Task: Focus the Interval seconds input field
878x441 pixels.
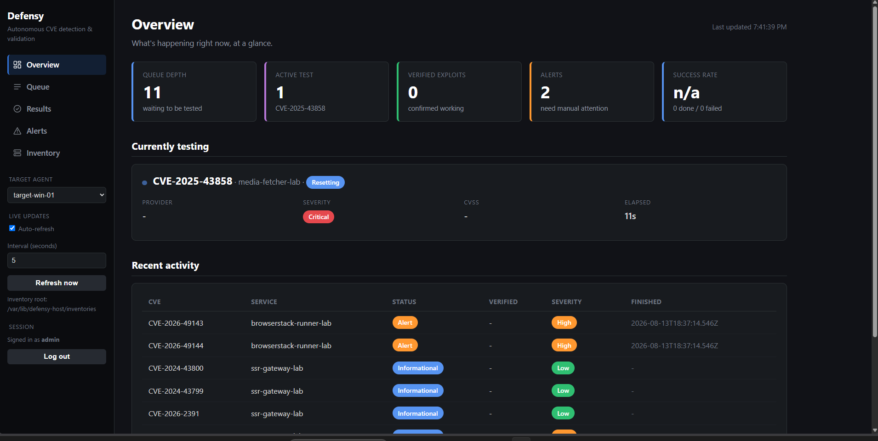Action: [x=57, y=260]
